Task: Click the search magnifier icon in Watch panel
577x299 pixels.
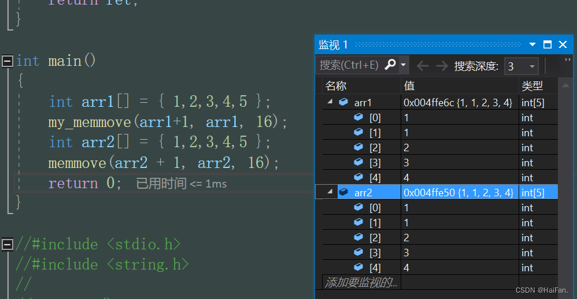Action: [x=390, y=65]
